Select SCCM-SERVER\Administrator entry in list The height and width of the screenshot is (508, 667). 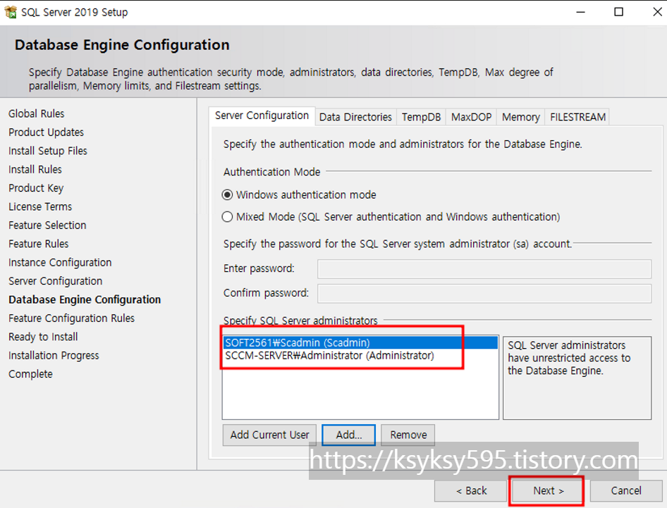360,355
